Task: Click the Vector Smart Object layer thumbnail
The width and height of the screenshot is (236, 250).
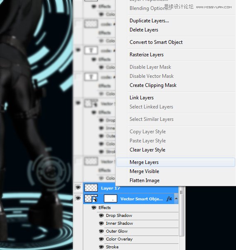Action: (91, 199)
